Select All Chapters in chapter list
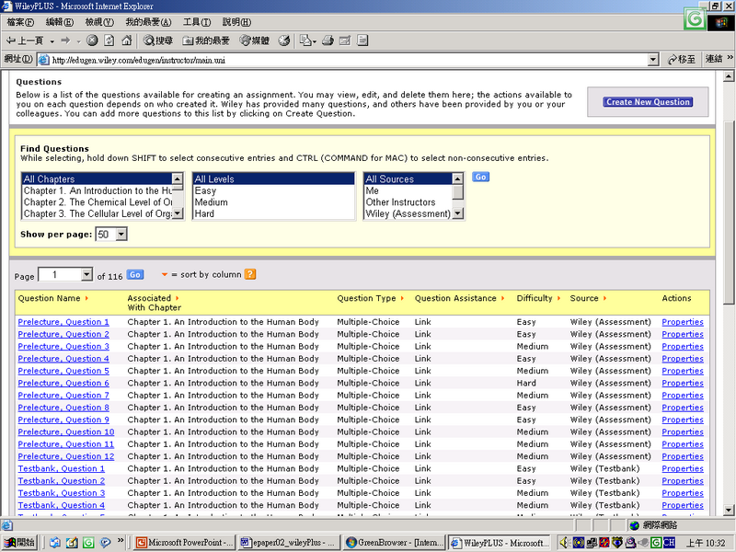 pos(98,178)
